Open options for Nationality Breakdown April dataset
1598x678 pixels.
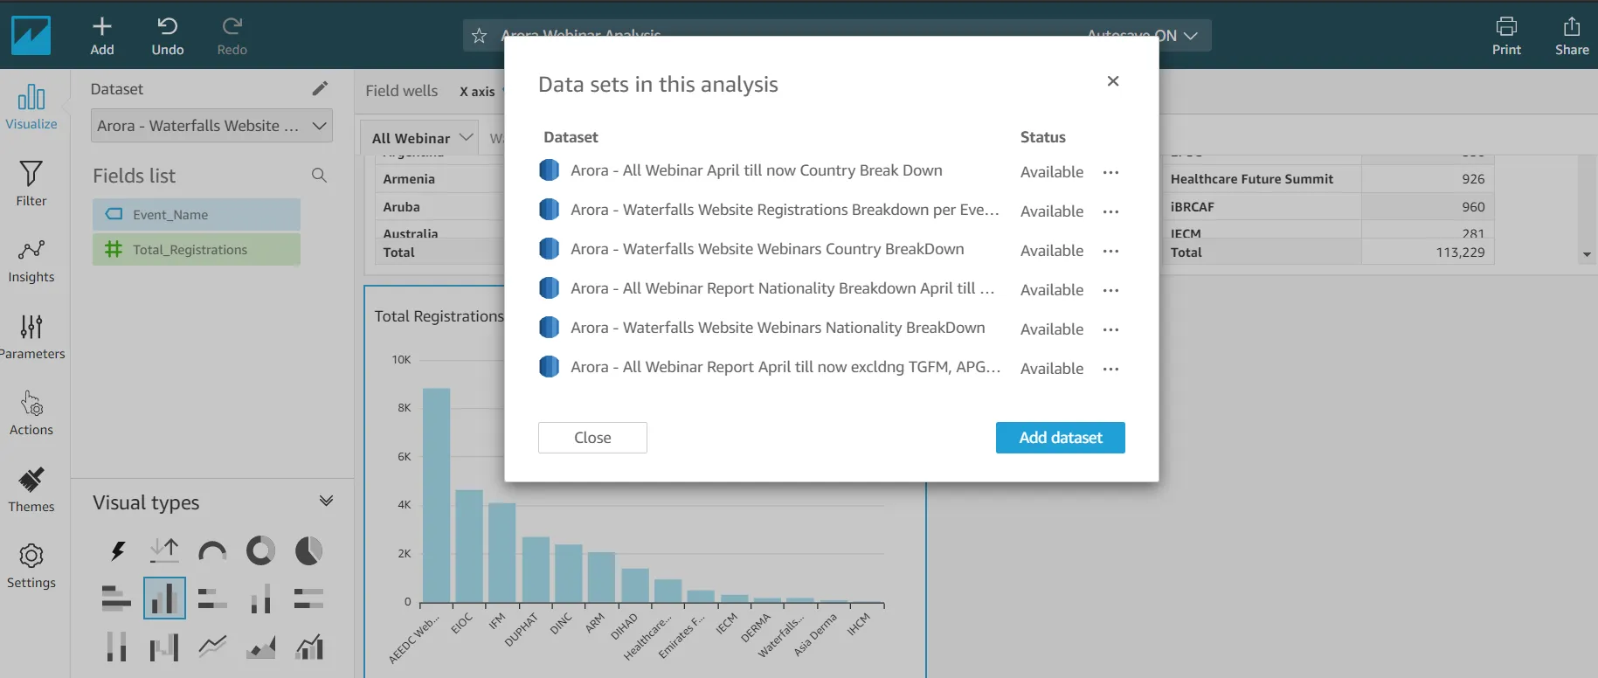(x=1110, y=290)
